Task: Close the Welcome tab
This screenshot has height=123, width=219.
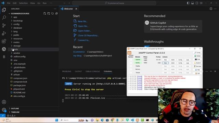Action: tap(76, 9)
